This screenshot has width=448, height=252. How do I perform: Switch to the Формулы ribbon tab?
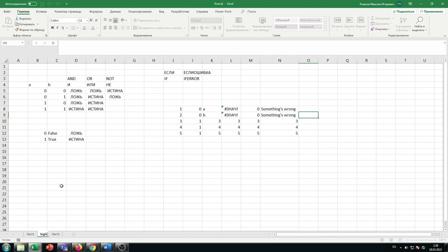tap(96, 12)
